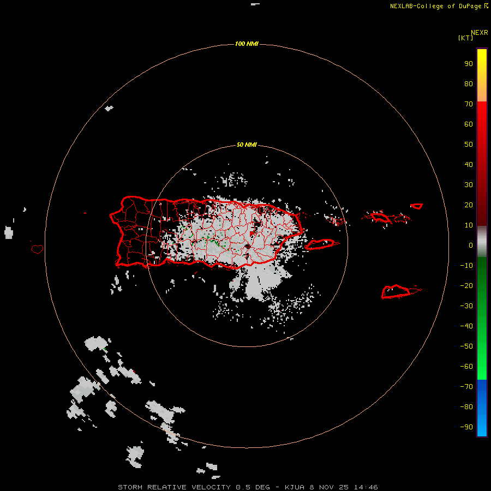This screenshot has width=491, height=491.
Task: Click the blue band of the color bar
Action: coord(482,408)
